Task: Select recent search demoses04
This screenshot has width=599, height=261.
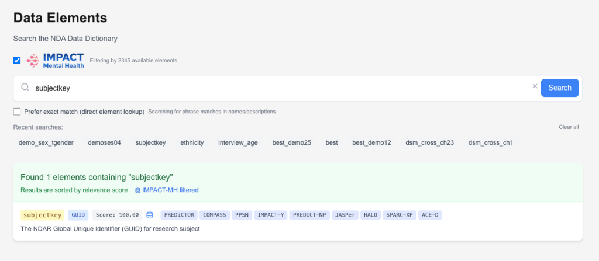Action: tap(104, 142)
